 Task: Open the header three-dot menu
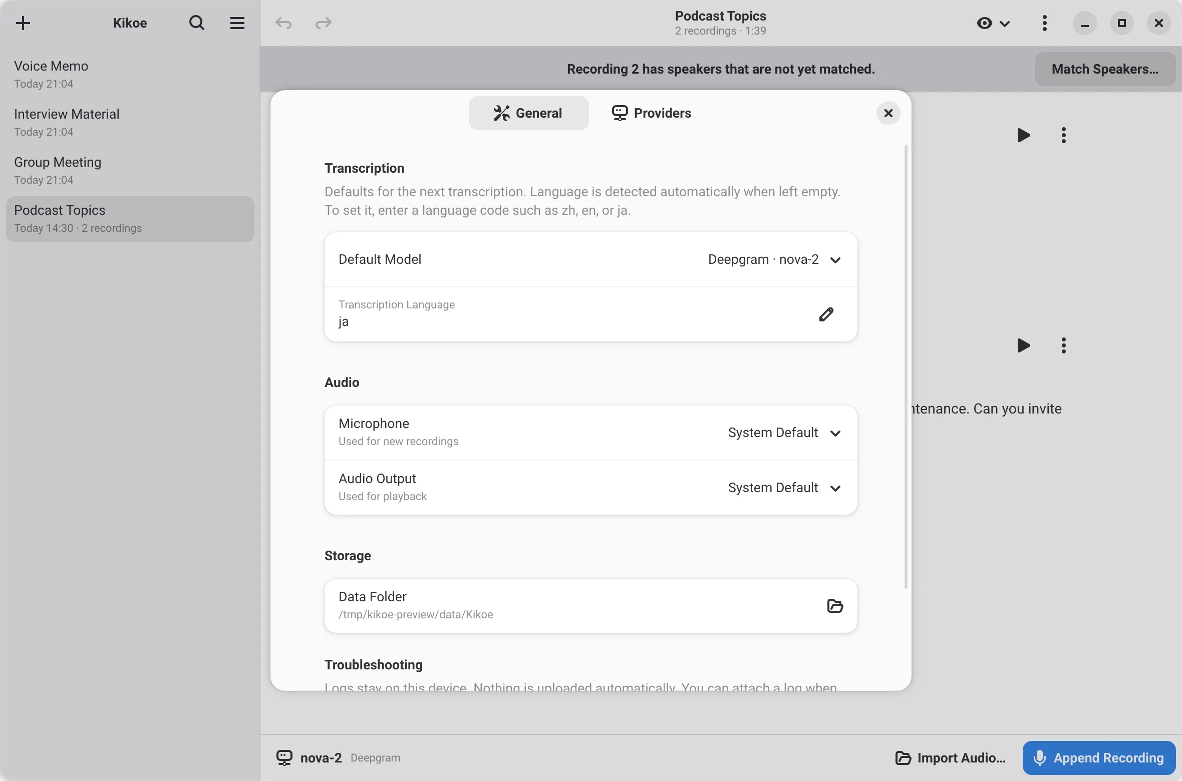[x=1045, y=23]
